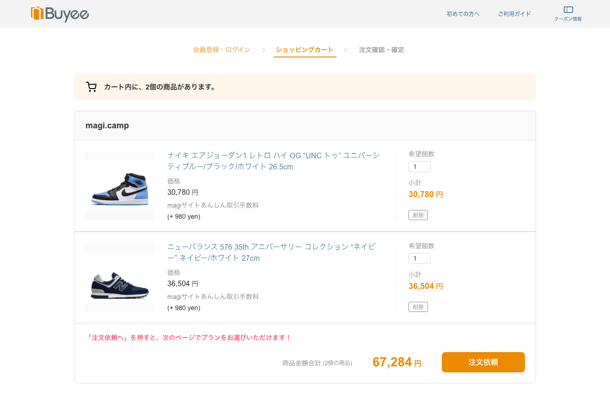The image size is (610, 413).
Task: Click the shopping cart icon in banner
Action: click(91, 87)
